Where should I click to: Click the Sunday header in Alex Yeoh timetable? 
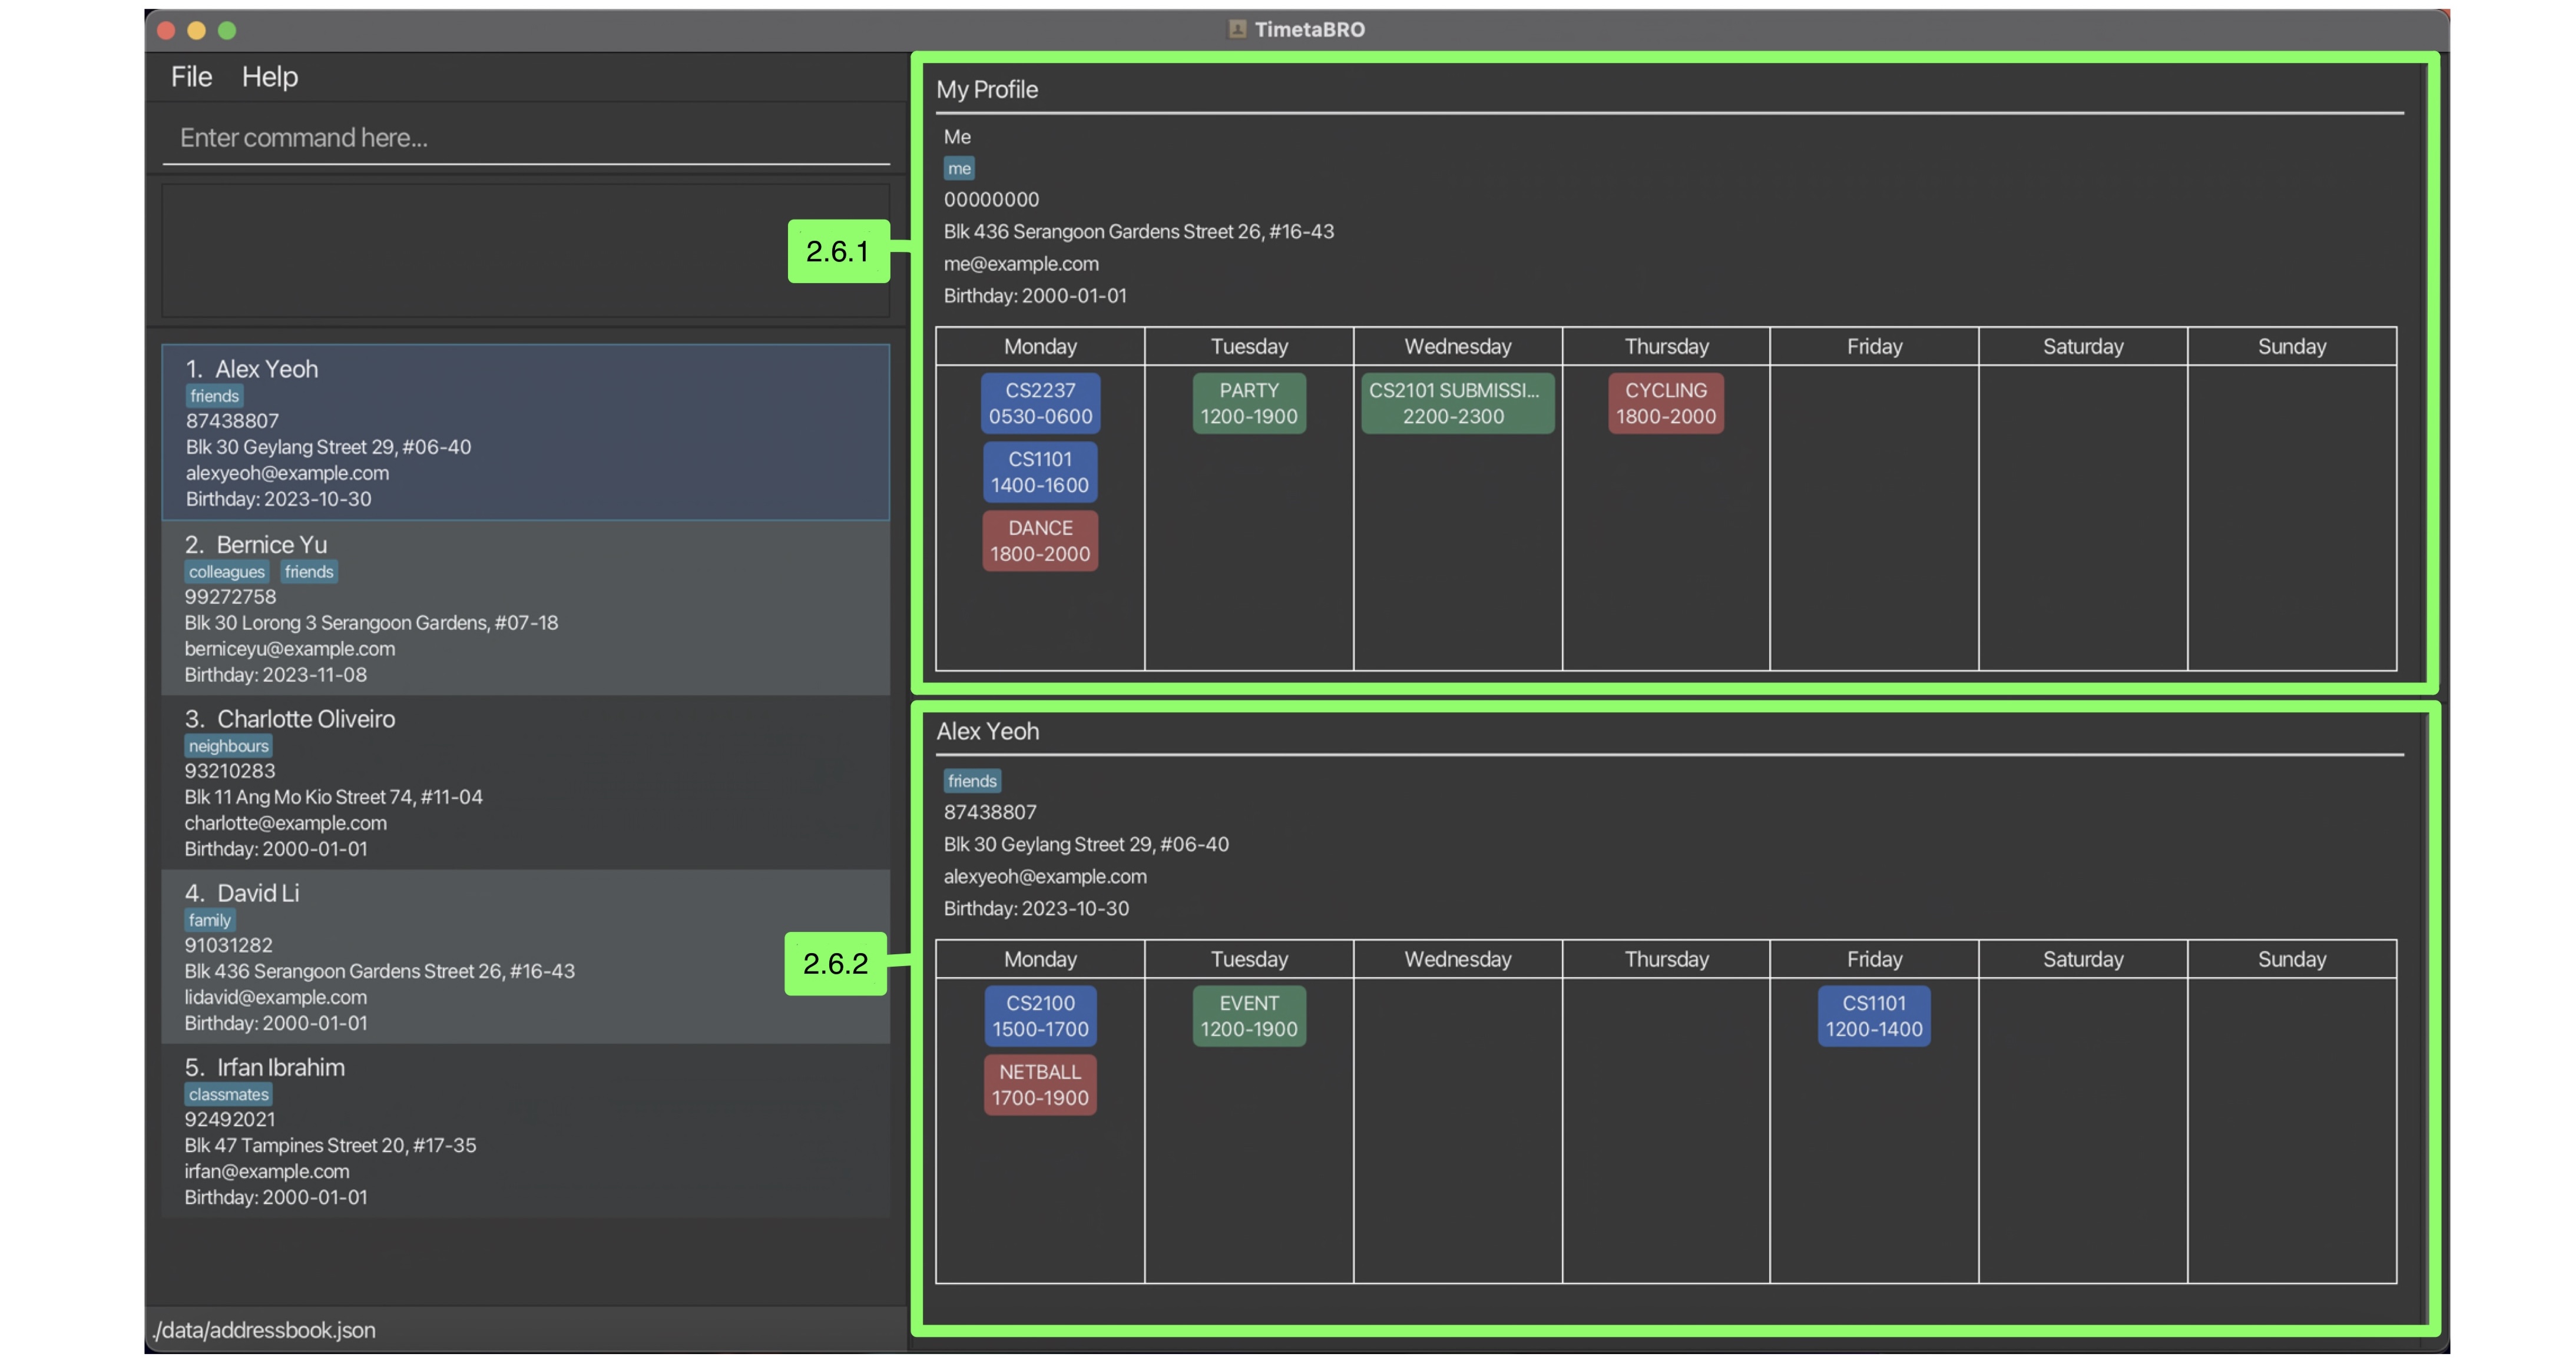click(2292, 959)
